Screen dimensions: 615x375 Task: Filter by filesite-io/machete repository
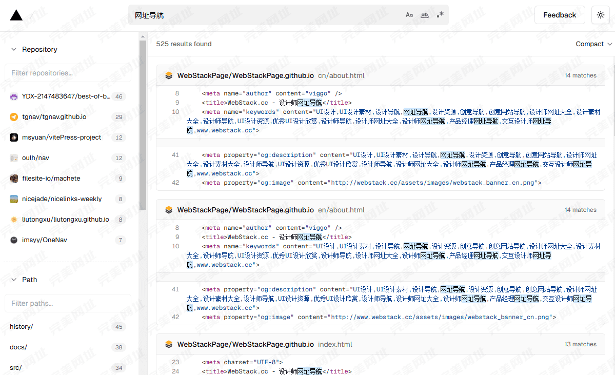click(68, 179)
